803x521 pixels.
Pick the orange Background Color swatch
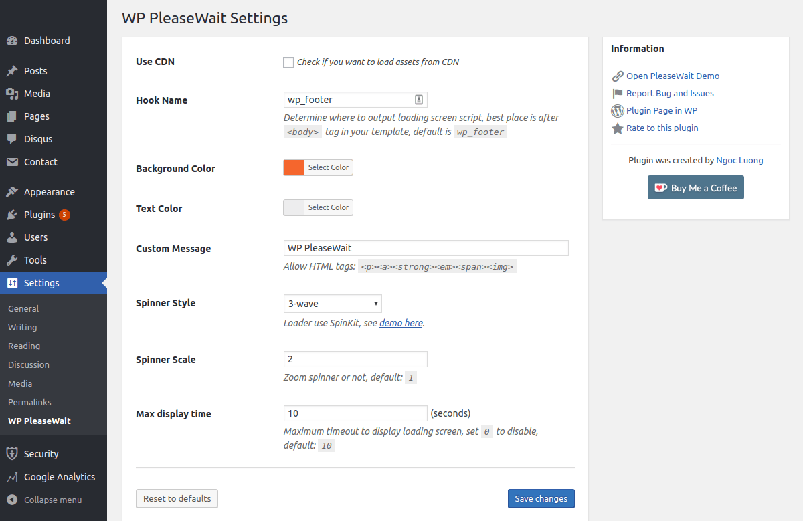[294, 167]
